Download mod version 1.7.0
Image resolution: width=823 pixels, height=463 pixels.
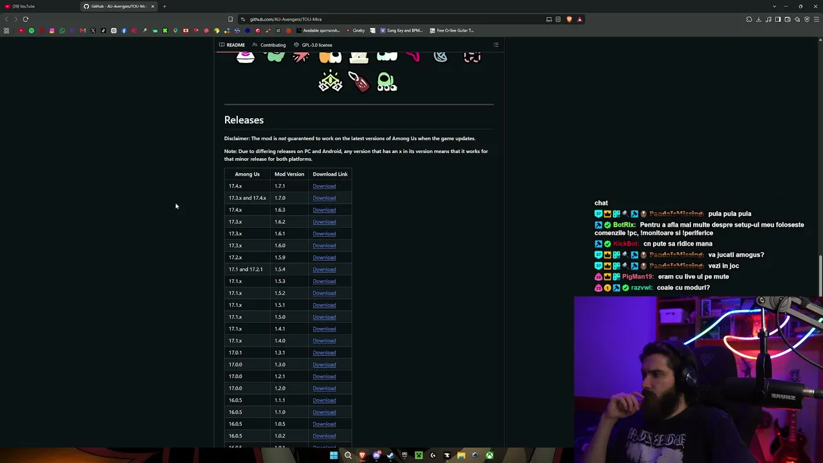(324, 198)
